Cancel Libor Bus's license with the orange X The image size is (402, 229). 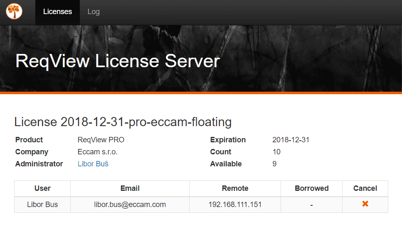[x=365, y=204]
